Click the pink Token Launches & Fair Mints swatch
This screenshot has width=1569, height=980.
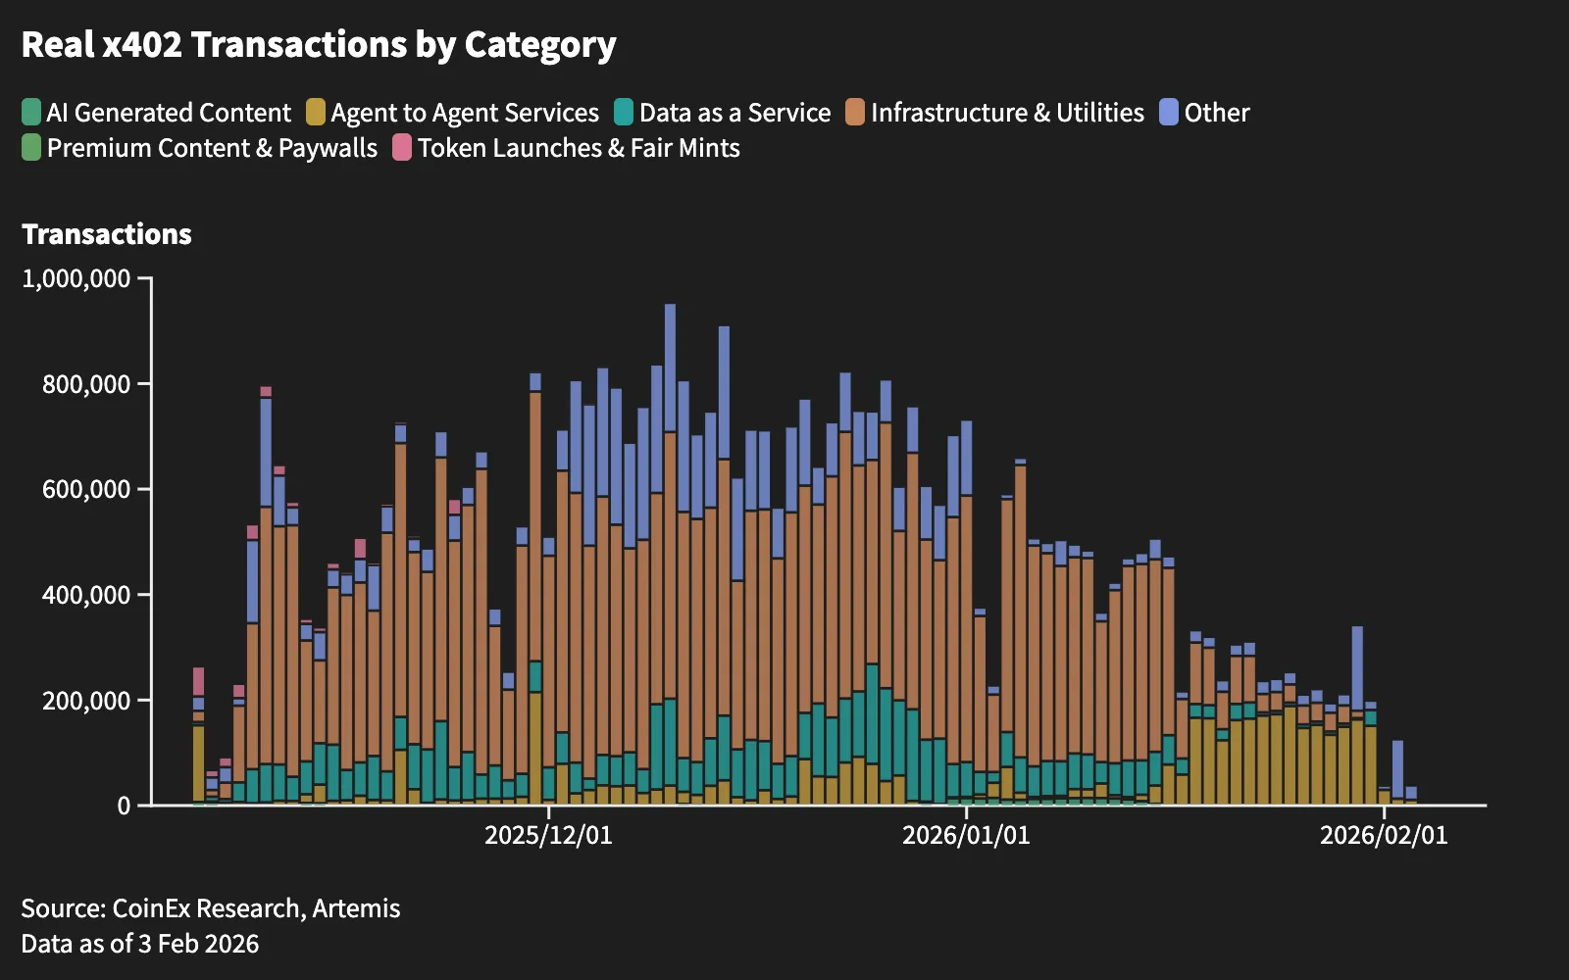coord(402,148)
